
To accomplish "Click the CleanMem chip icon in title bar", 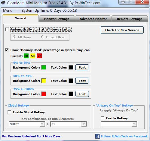I will [x=3, y=3].
